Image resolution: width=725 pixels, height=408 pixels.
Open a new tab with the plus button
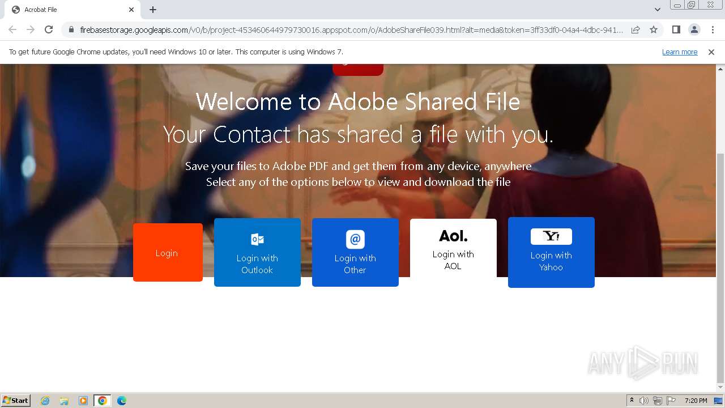click(x=153, y=10)
